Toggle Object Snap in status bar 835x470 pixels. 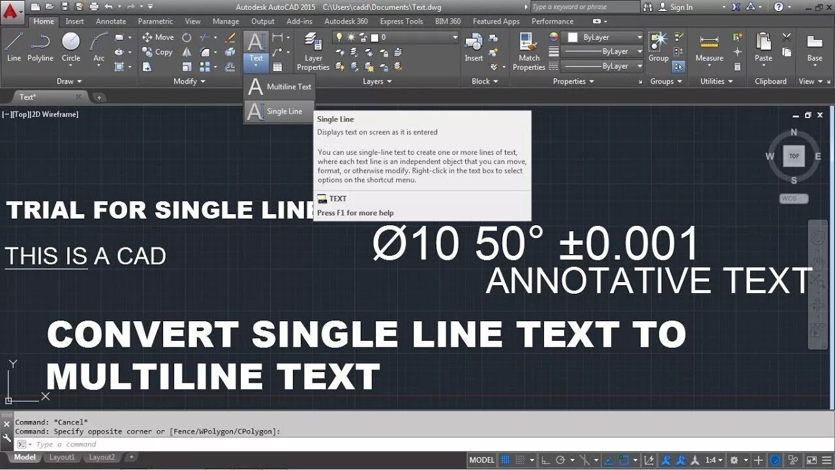click(x=625, y=460)
